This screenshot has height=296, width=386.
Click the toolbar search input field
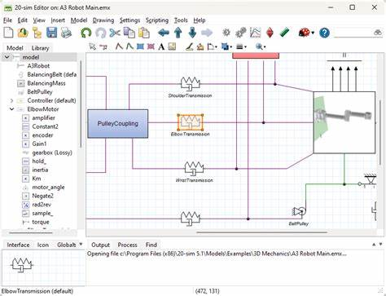point(353,33)
